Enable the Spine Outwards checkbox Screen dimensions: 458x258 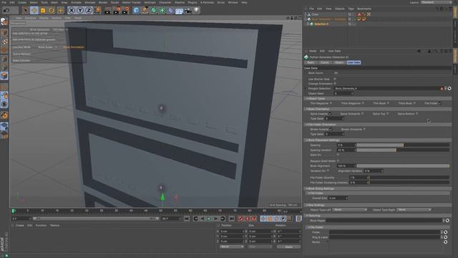(x=363, y=114)
